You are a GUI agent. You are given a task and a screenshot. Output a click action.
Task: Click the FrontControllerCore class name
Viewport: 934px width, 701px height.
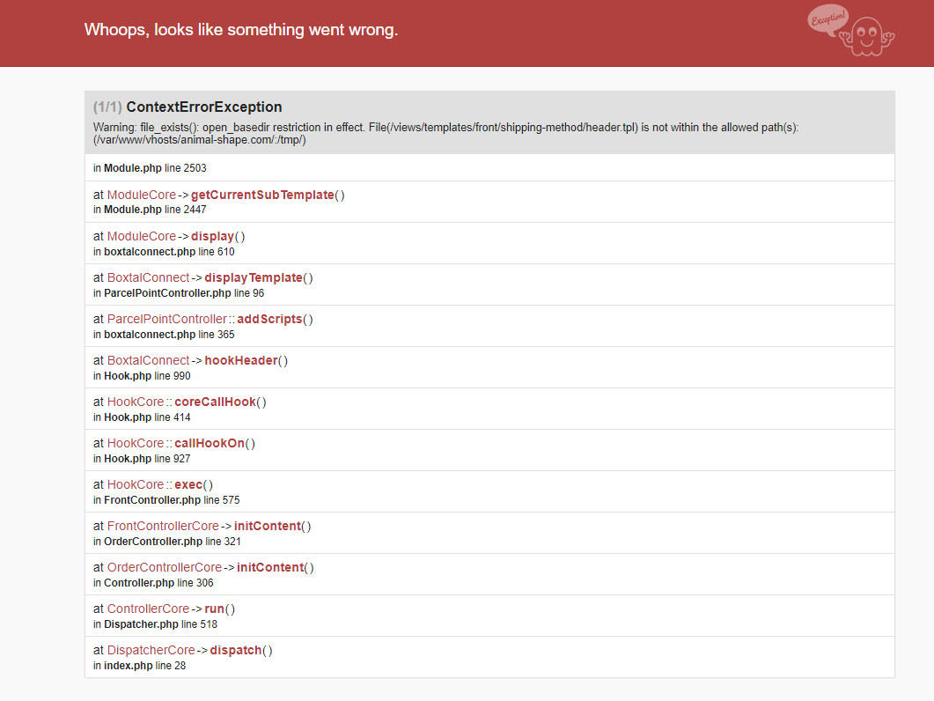(163, 526)
